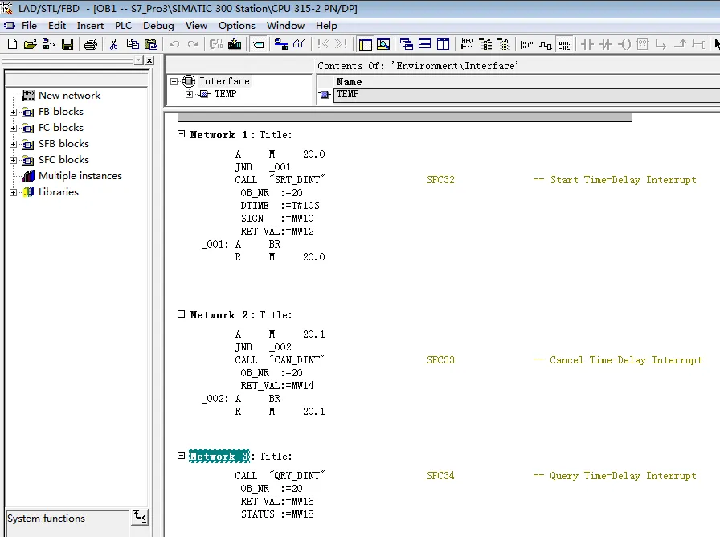Click the Open folder toolbar icon
Screen dimensions: 720x537
[31, 44]
